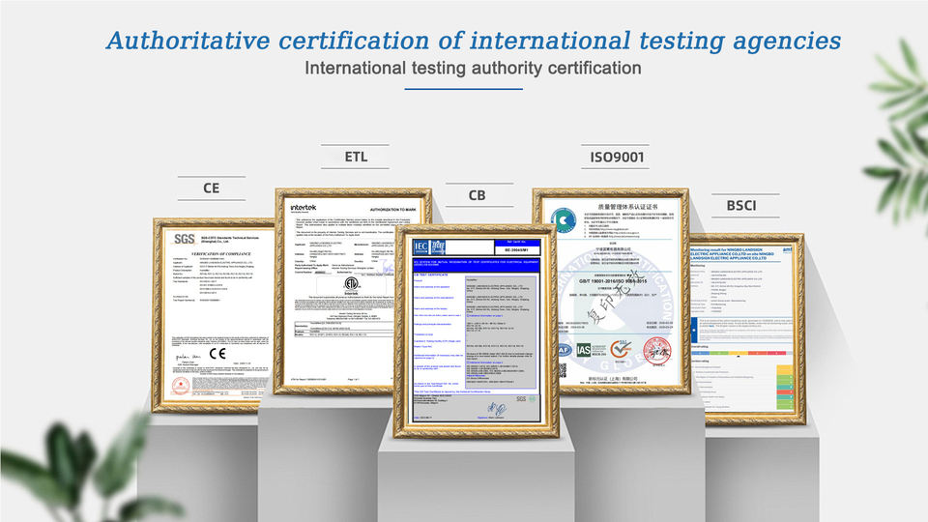Click the CE mark on first certificate
The width and height of the screenshot is (928, 522).
pyautogui.click(x=217, y=354)
